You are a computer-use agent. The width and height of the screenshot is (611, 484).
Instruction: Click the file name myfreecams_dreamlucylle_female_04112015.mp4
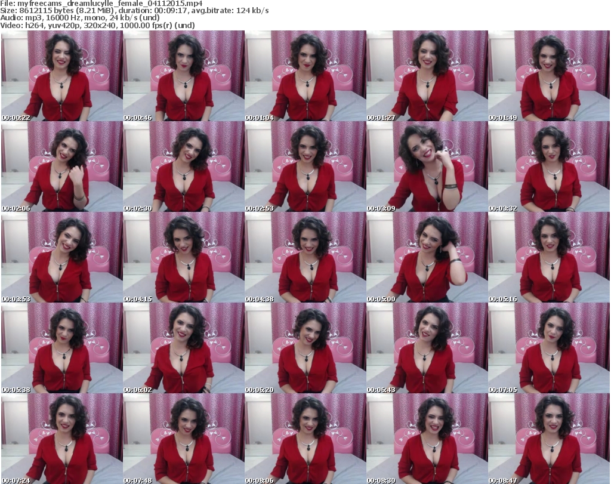tap(110, 4)
